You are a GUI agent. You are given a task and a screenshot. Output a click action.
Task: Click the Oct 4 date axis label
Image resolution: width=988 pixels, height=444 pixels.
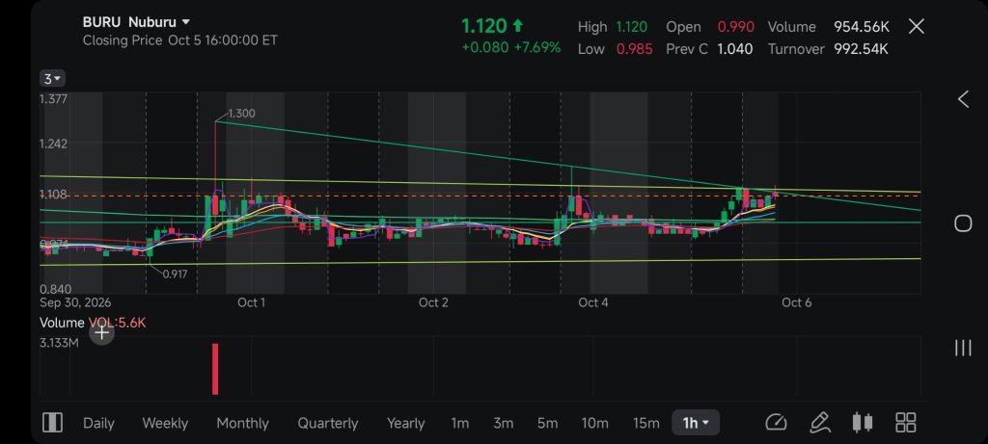coord(593,302)
